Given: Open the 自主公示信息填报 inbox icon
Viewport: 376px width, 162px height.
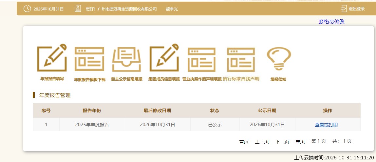Looking at the screenshot, I should (x=127, y=59).
